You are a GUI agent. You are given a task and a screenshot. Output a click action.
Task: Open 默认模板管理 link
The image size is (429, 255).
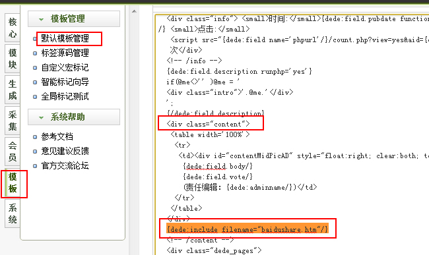65,38
